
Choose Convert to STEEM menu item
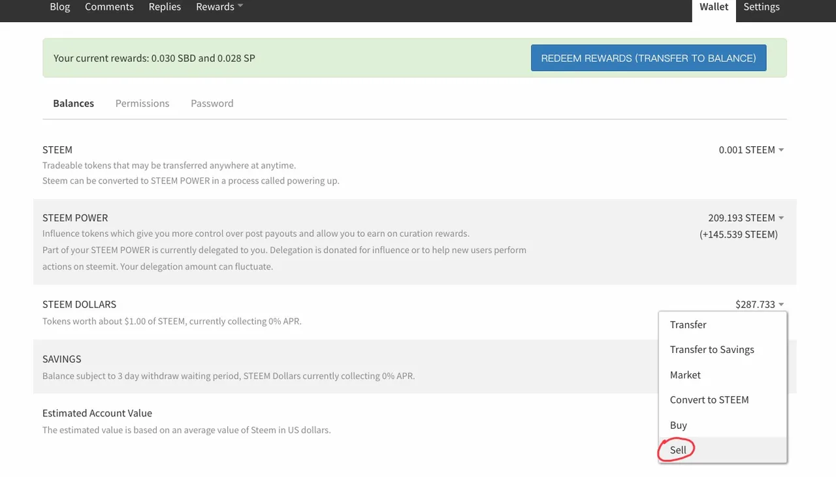[723, 399]
